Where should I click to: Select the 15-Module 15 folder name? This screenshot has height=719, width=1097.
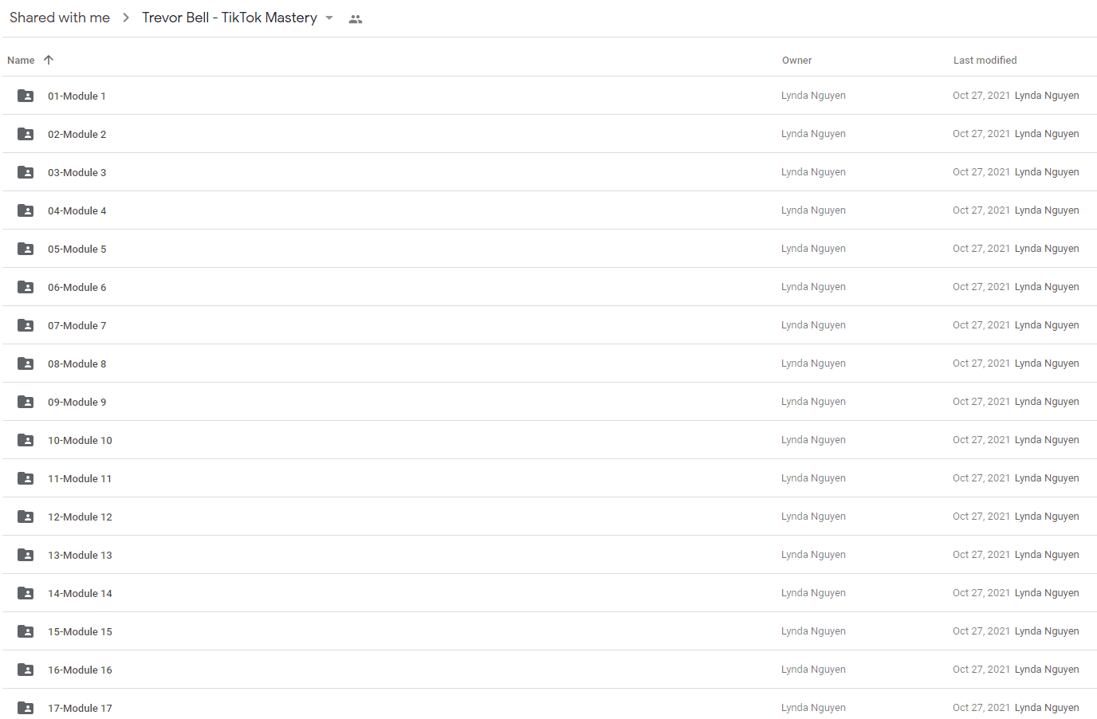click(x=80, y=632)
